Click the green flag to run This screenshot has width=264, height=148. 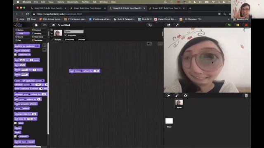click(x=229, y=25)
